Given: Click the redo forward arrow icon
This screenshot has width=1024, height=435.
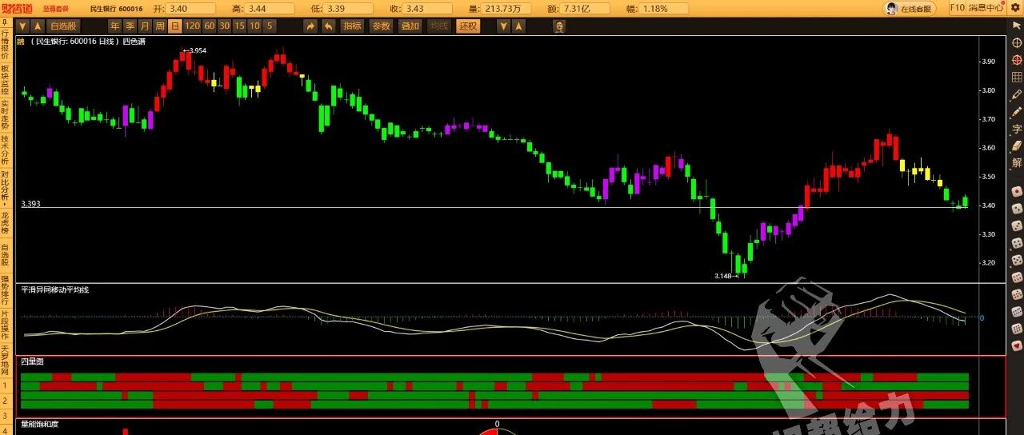Looking at the screenshot, I should 310,26.
